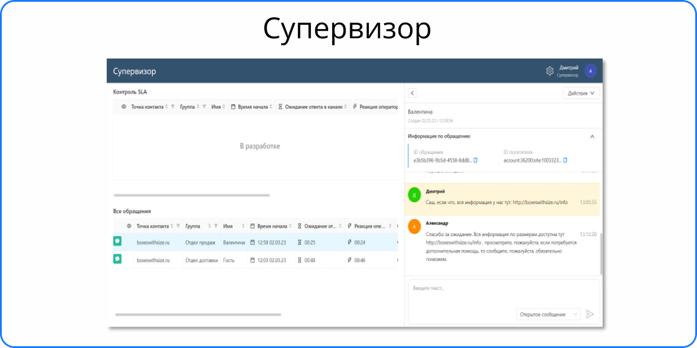The height and width of the screenshot is (348, 697).
Task: Filter Группа column in the Контроль SLA table
Action: coord(204,107)
